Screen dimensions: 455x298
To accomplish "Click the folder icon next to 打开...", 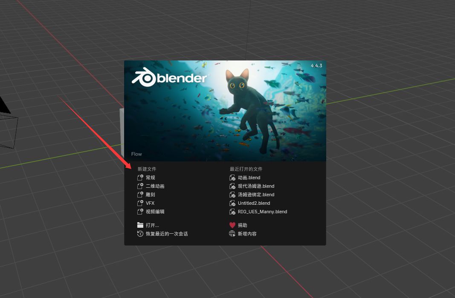I will (140, 225).
